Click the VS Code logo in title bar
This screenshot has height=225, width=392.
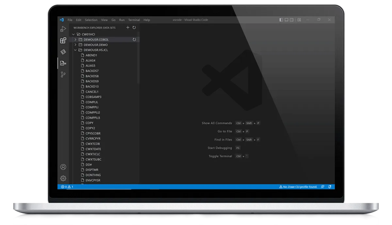61,20
